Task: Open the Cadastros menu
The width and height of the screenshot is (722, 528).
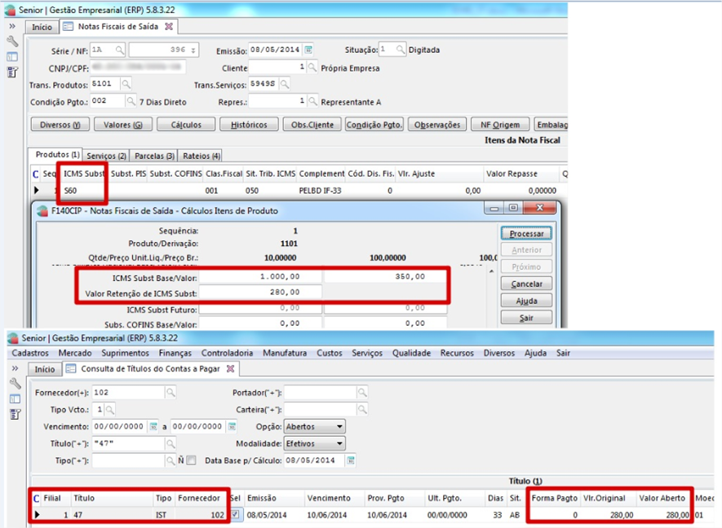Action: point(30,353)
